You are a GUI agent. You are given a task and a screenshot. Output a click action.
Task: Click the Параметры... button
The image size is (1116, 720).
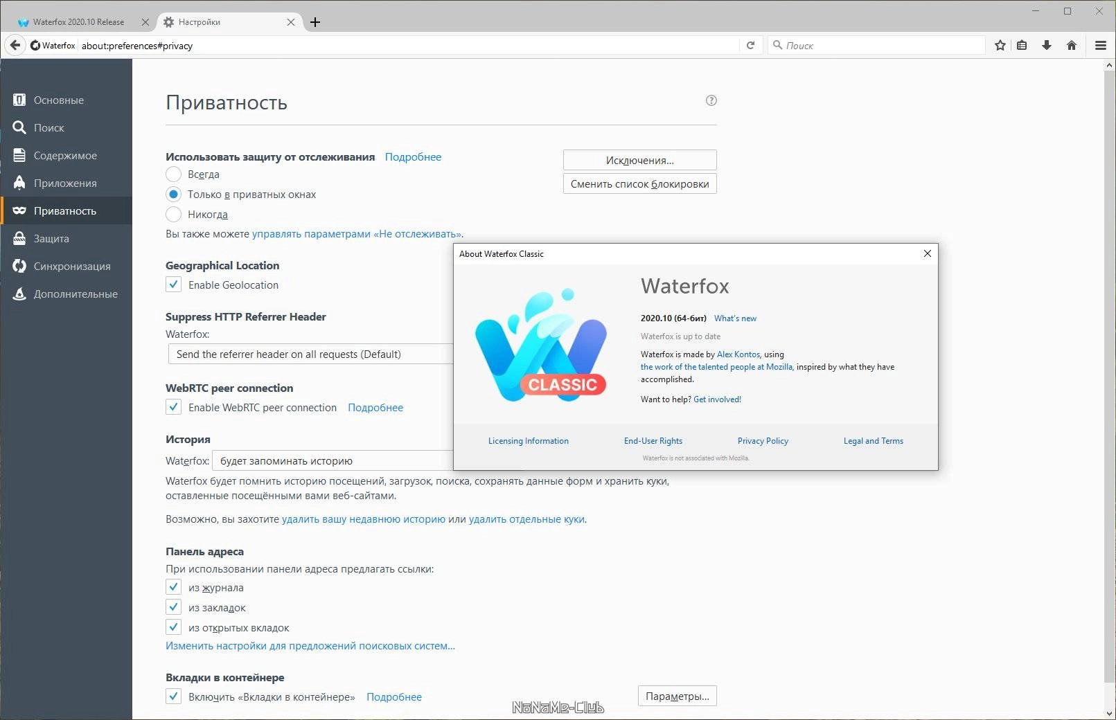tap(677, 696)
